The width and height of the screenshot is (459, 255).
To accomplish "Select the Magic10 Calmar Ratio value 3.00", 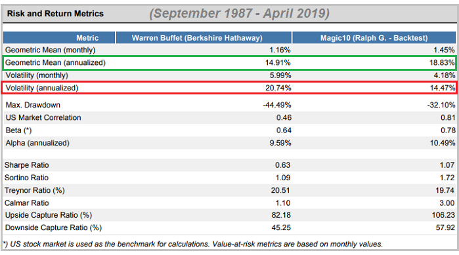I will pyautogui.click(x=447, y=203).
